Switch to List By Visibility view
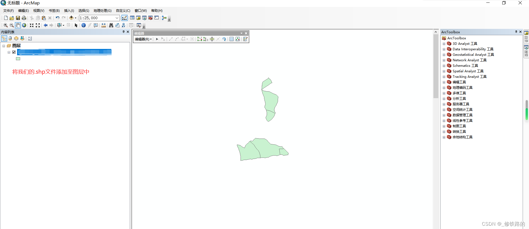Viewport: 529px width, 229px height. (x=16, y=38)
